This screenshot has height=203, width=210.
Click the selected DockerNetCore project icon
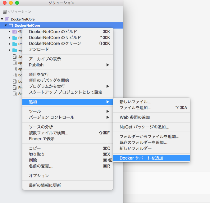[11, 25]
